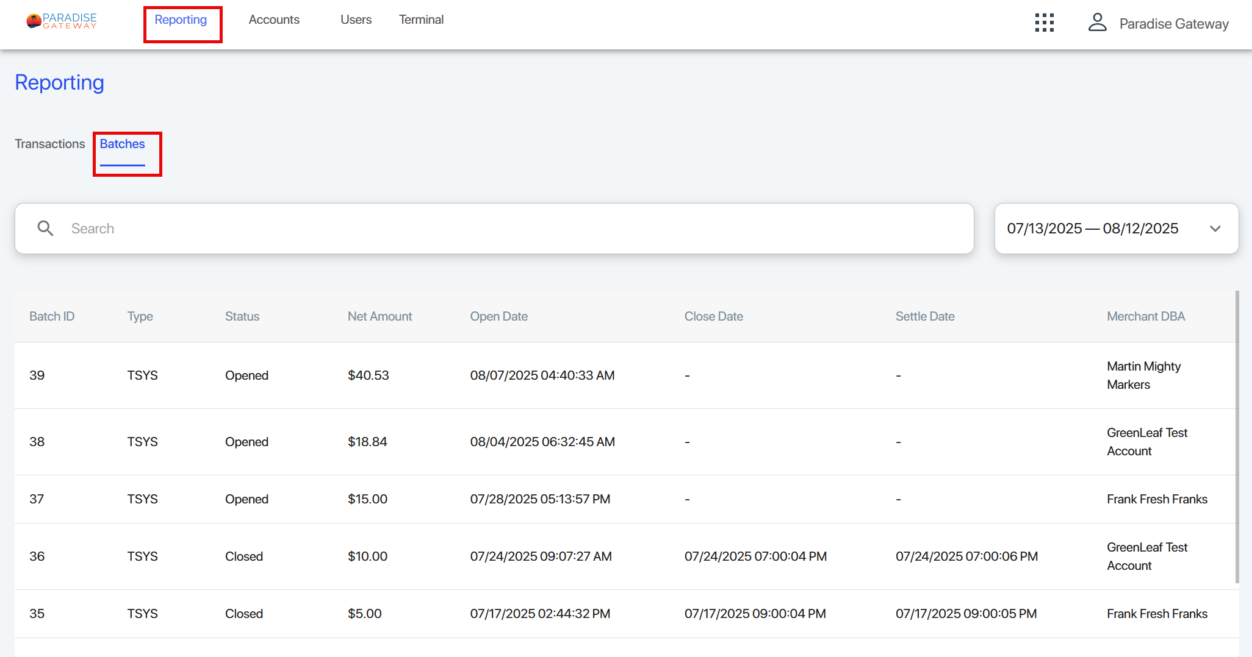1252x657 pixels.
Task: Go to the Accounts page
Action: (274, 20)
